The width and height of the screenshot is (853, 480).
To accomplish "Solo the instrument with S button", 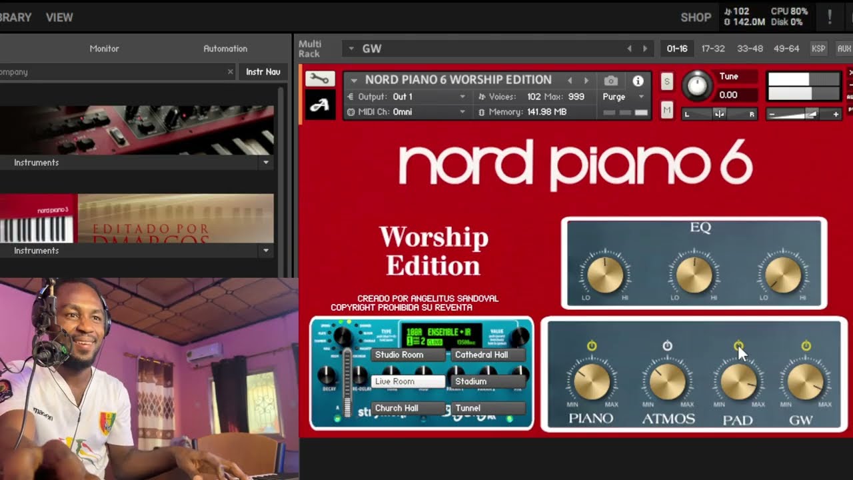I will tap(667, 81).
